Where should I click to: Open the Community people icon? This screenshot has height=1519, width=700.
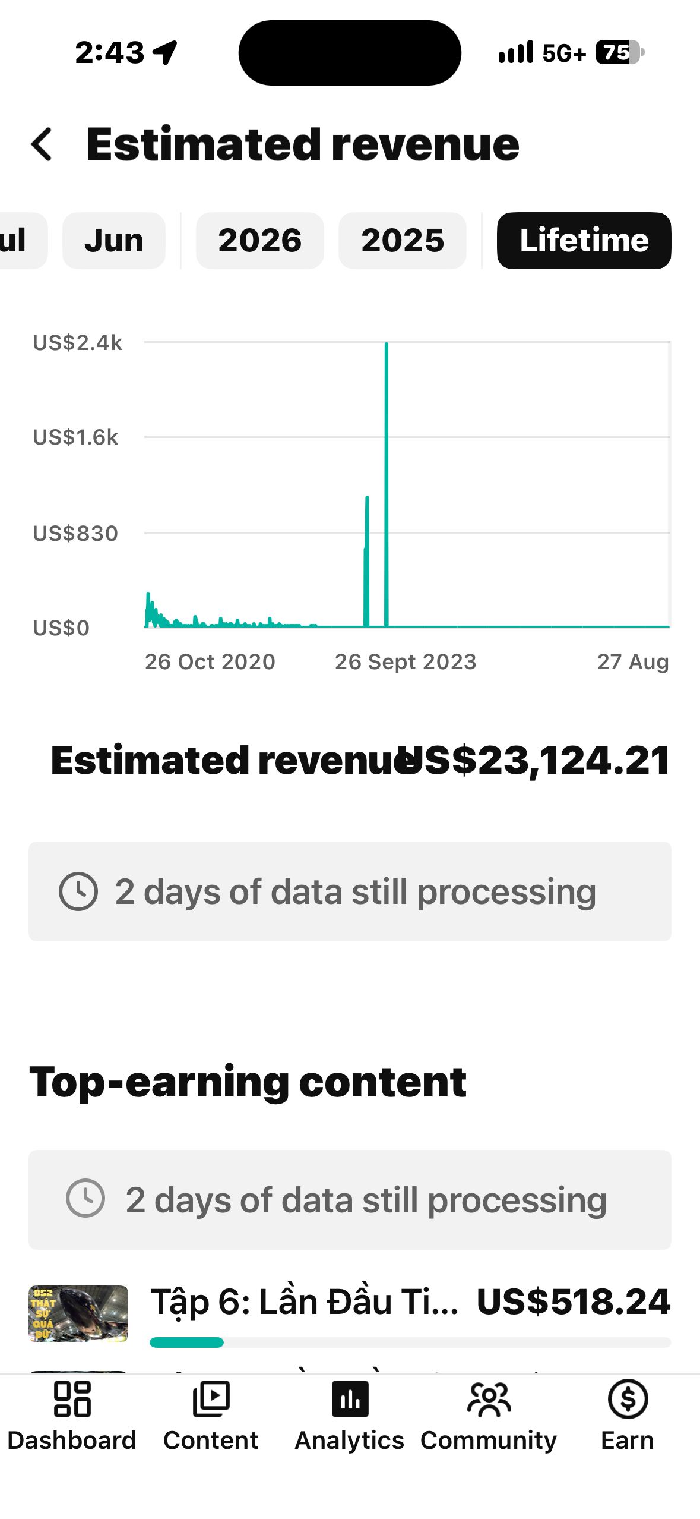489,1398
